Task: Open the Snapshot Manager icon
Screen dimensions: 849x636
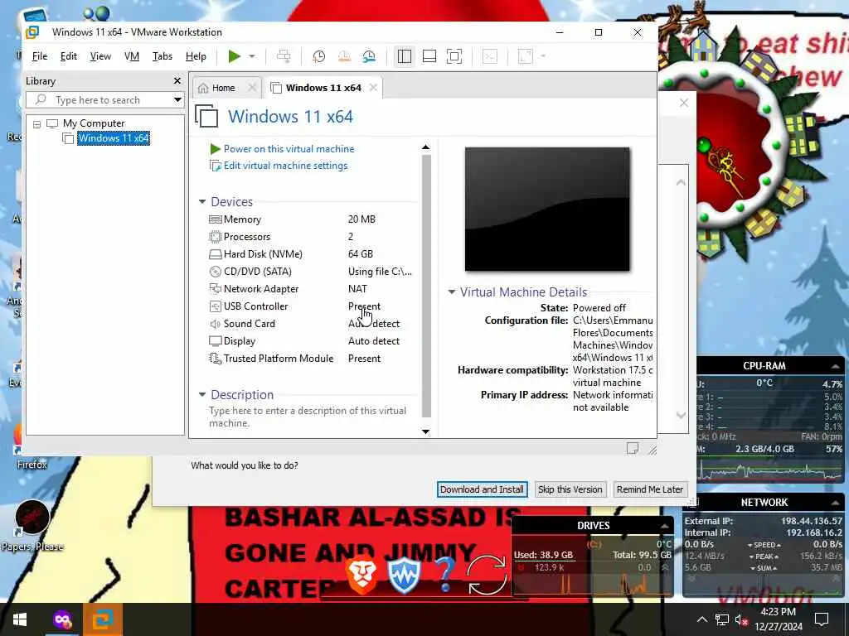Action: pyautogui.click(x=369, y=56)
